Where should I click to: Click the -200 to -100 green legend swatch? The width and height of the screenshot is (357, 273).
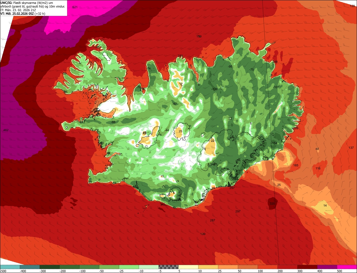pyautogui.click(x=69, y=267)
